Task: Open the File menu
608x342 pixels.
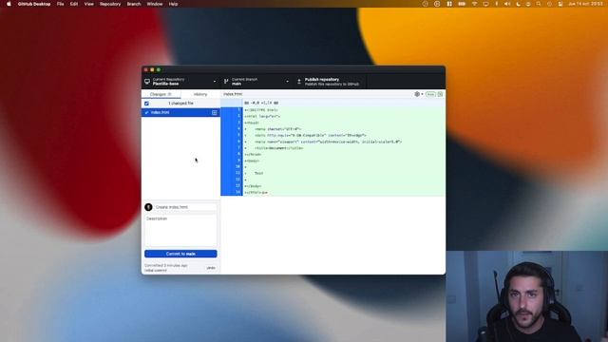Action: pyautogui.click(x=60, y=4)
